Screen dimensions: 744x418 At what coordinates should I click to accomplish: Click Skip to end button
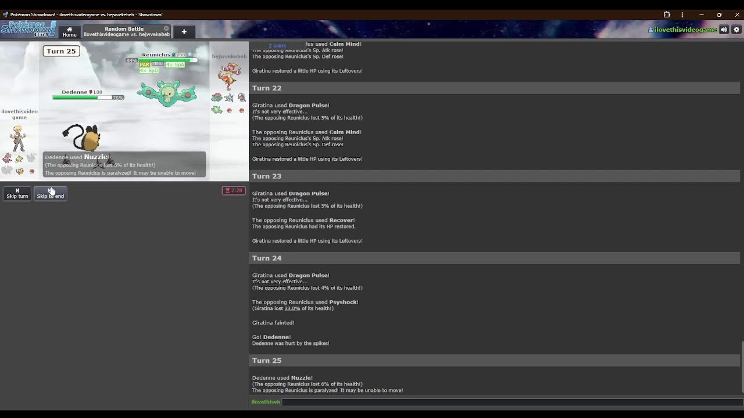click(51, 193)
